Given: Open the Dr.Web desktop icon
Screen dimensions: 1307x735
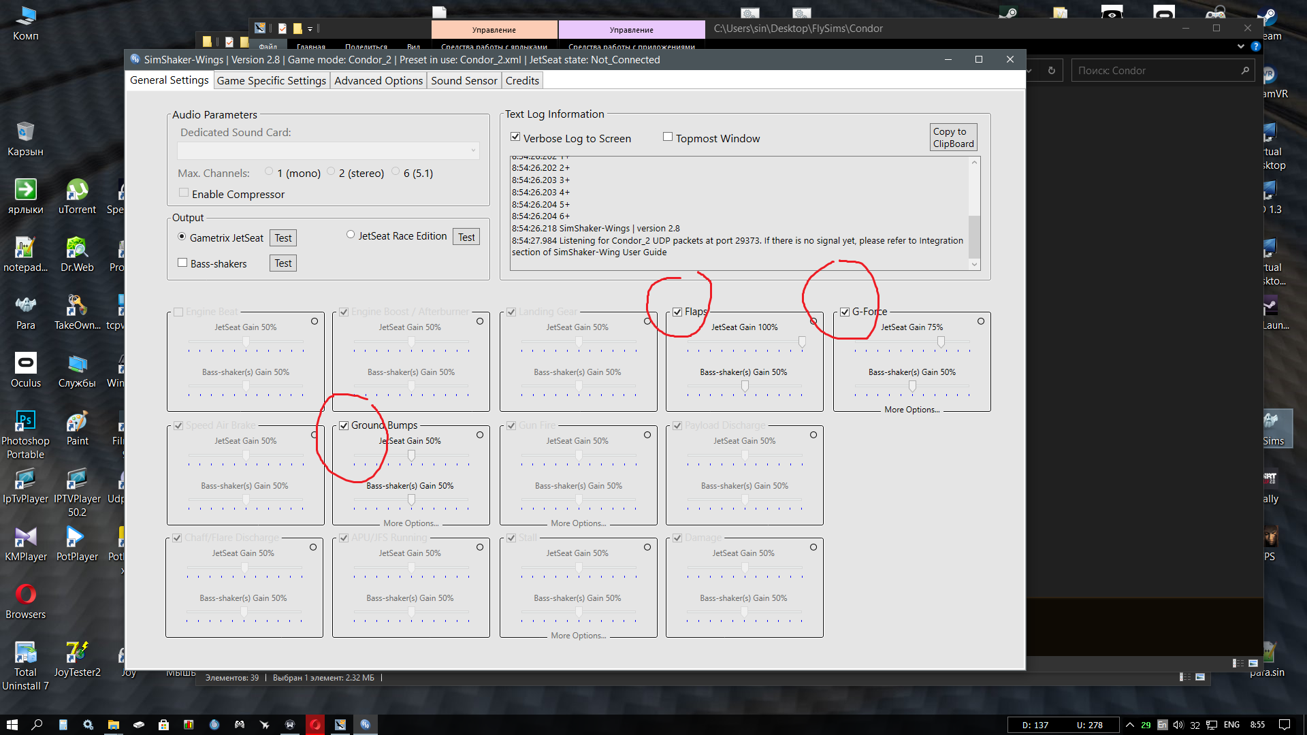Looking at the screenshot, I should 77,248.
